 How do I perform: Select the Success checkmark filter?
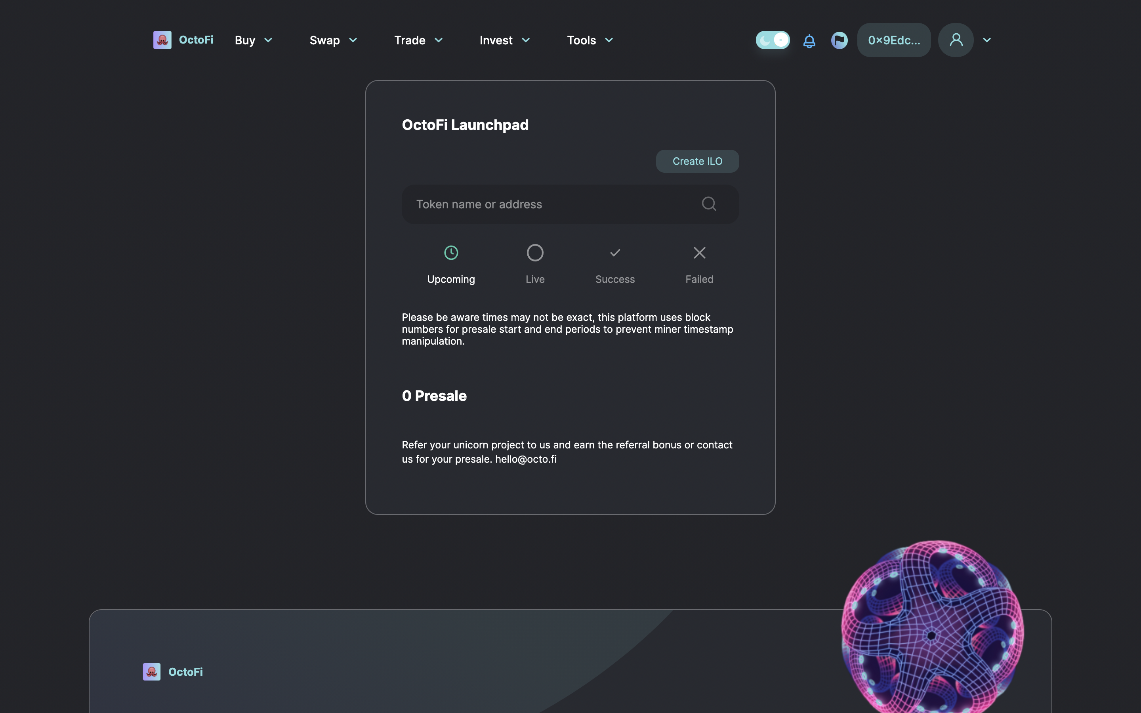(615, 253)
